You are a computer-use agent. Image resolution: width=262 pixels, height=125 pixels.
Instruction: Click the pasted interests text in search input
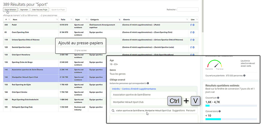pyautogui.click(x=144, y=110)
